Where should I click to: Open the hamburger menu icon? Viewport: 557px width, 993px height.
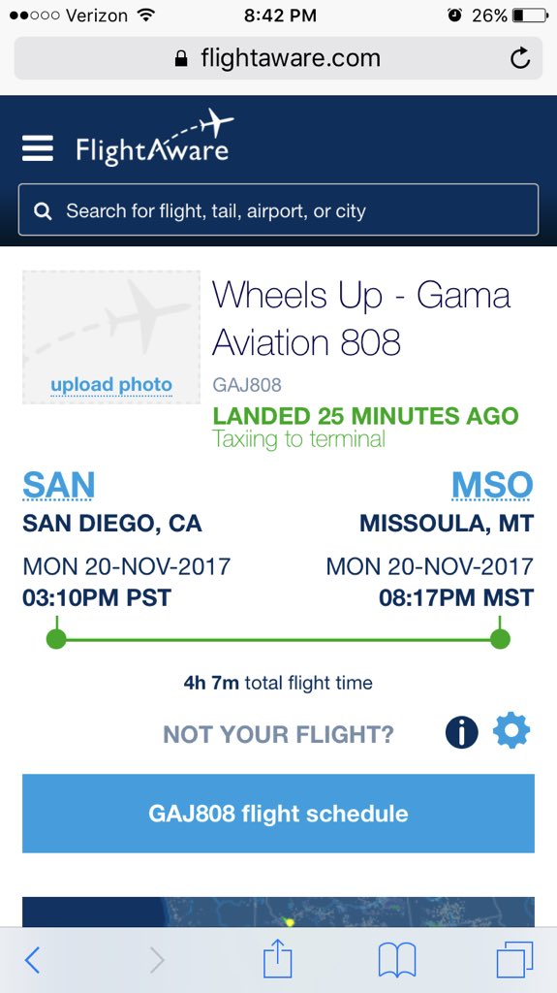tap(38, 148)
